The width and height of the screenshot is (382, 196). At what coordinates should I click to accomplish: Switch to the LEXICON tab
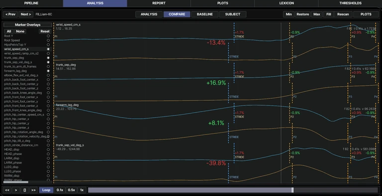pos(286,3)
